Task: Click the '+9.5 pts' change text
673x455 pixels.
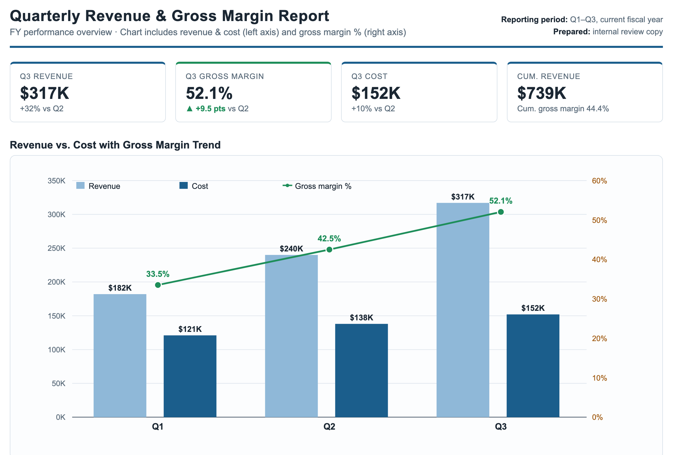Action: point(210,109)
